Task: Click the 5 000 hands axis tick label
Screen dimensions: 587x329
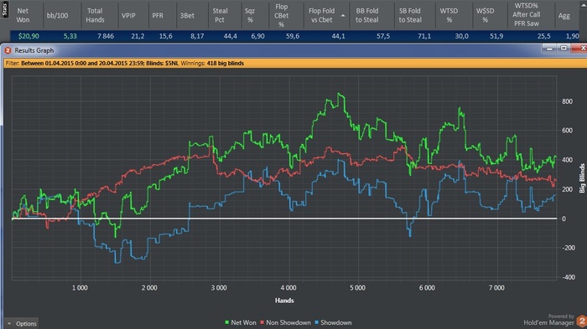Action: 357,288
